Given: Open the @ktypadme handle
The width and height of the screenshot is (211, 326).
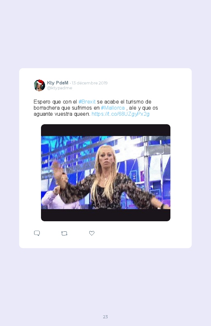Looking at the screenshot, I should click(x=60, y=88).
